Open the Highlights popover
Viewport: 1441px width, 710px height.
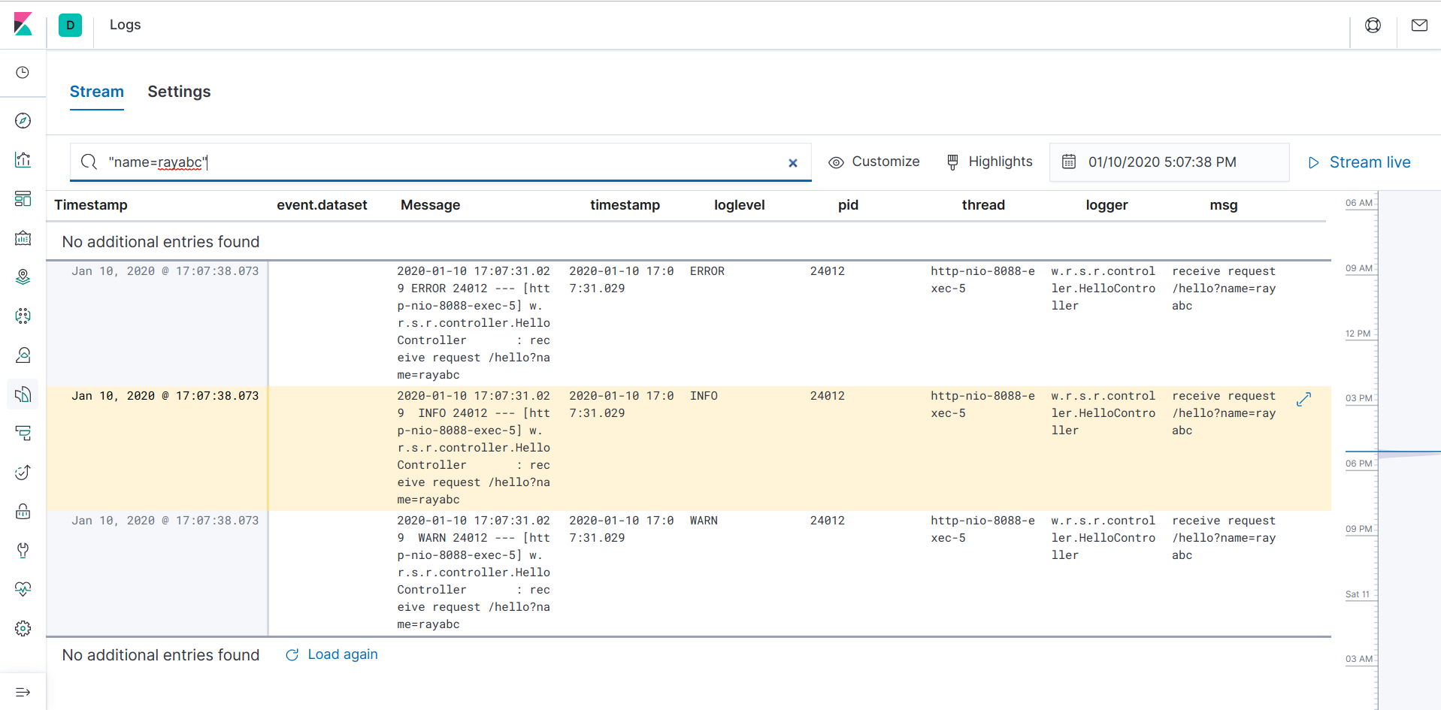(990, 162)
